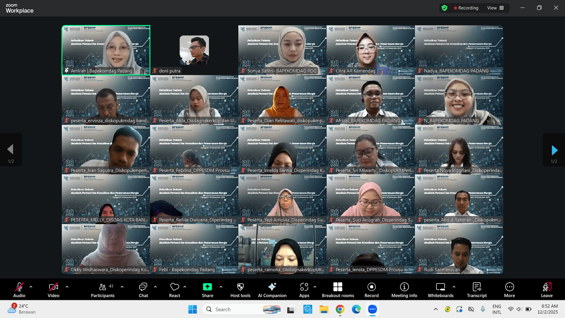Screen dimensions: 565x318
Task: Show the Transcript panel
Action: [476, 290]
